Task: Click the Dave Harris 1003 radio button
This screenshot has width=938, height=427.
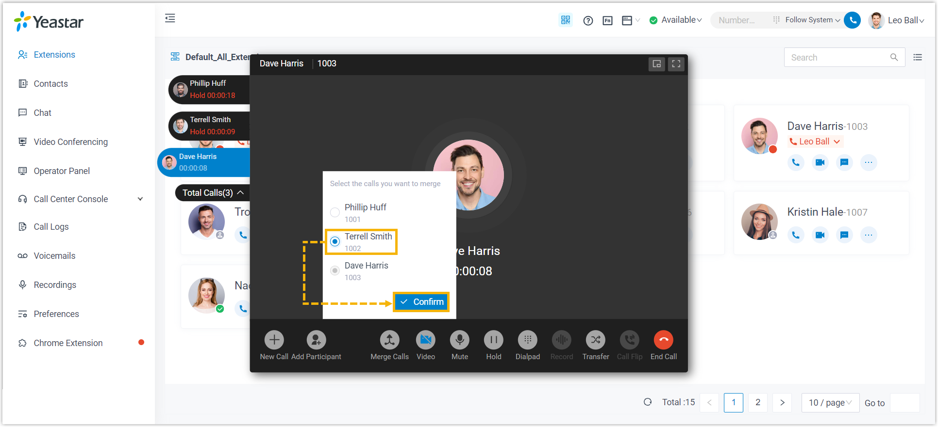Action: [335, 270]
